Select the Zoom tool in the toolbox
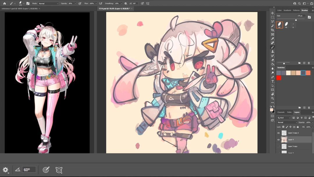 pos(272,98)
